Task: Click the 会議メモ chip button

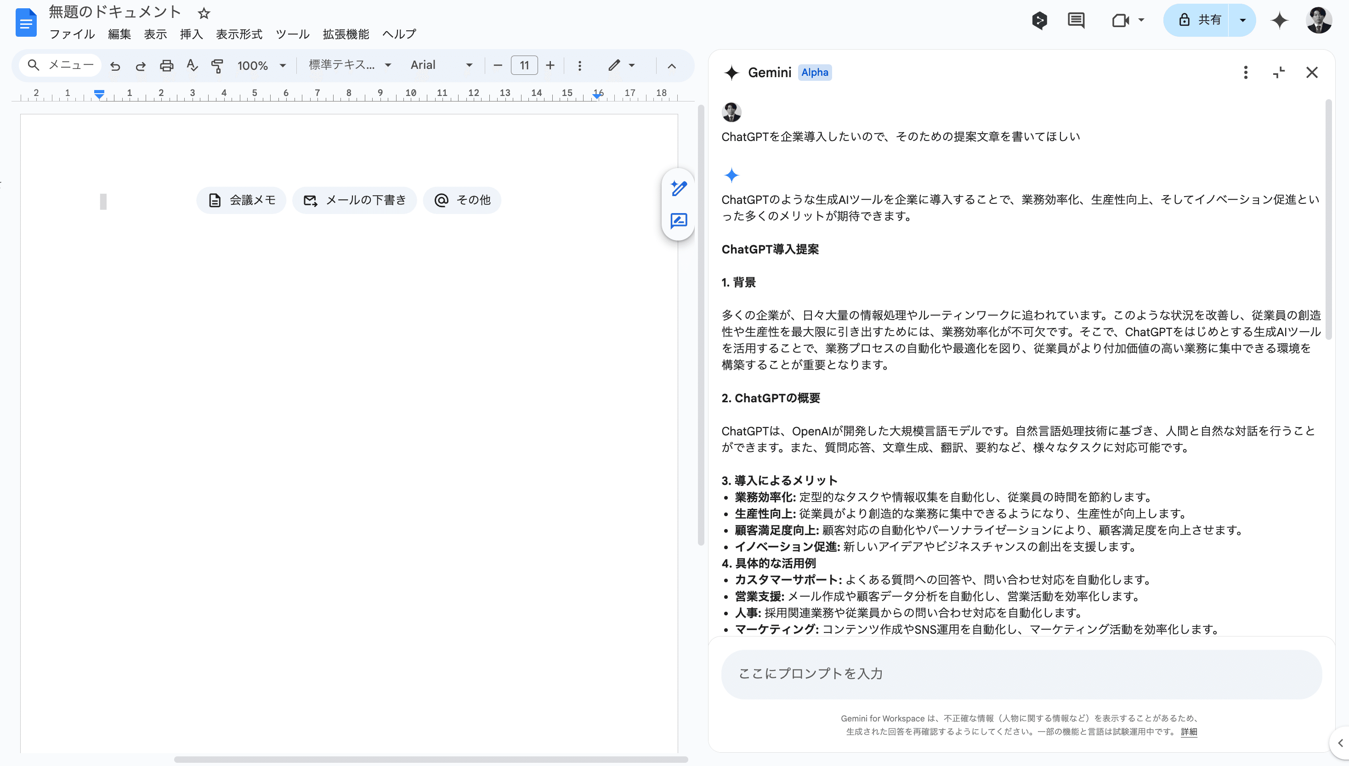Action: [242, 200]
